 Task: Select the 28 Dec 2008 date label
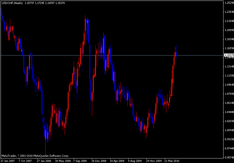99,160
